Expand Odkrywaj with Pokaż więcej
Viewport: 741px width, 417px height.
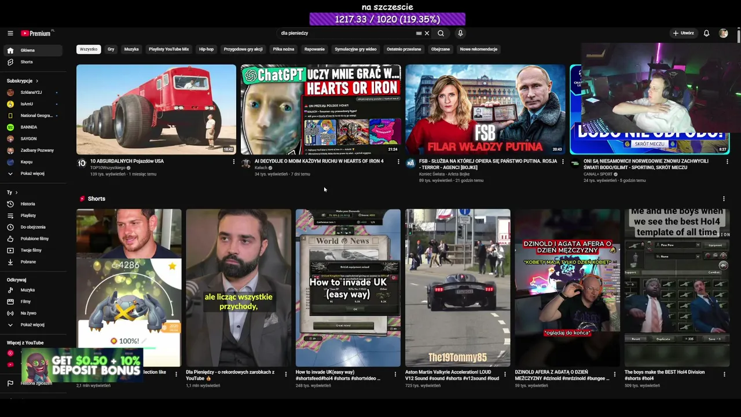pyautogui.click(x=32, y=325)
